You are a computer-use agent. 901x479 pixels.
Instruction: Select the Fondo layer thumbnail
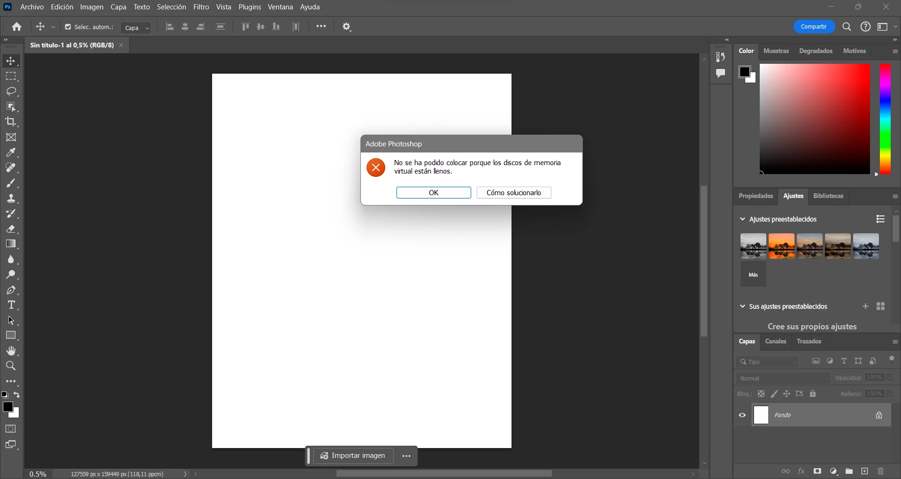click(x=761, y=415)
